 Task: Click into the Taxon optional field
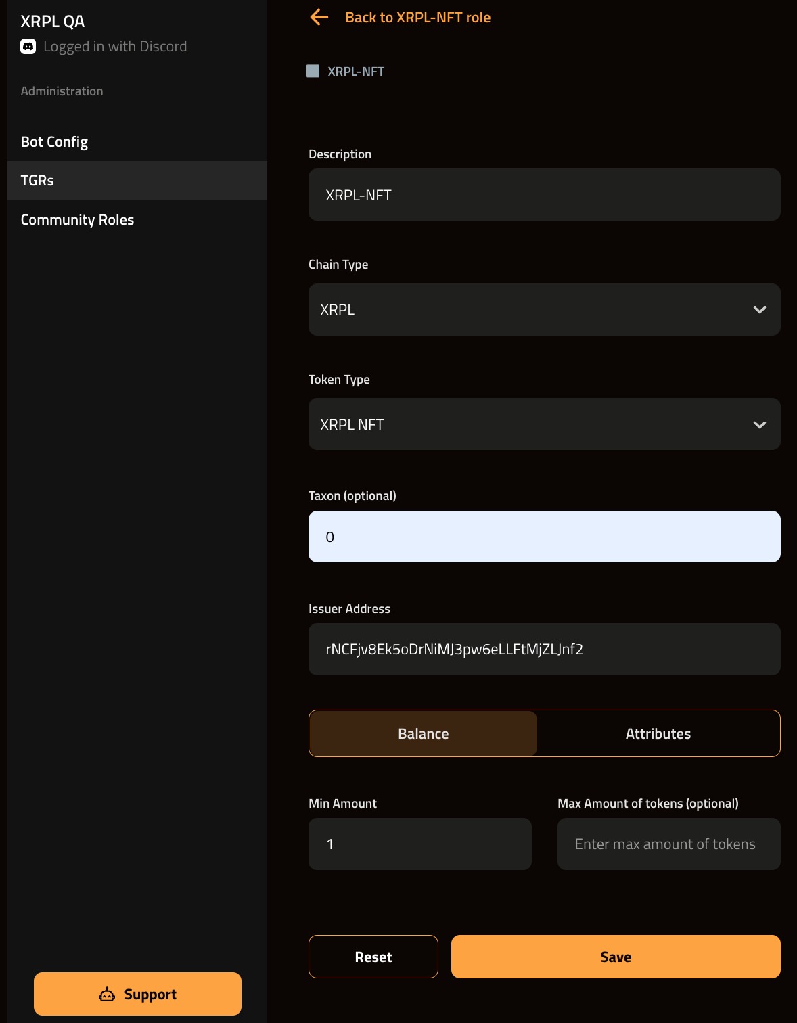pyautogui.click(x=544, y=537)
